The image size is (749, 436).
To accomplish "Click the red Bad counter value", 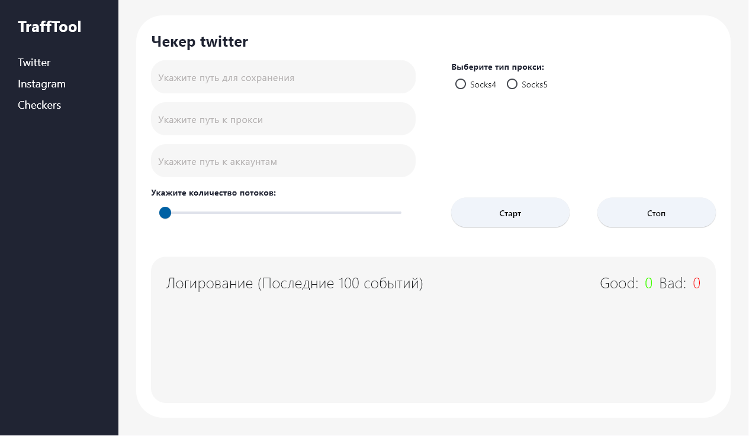I will (x=696, y=284).
